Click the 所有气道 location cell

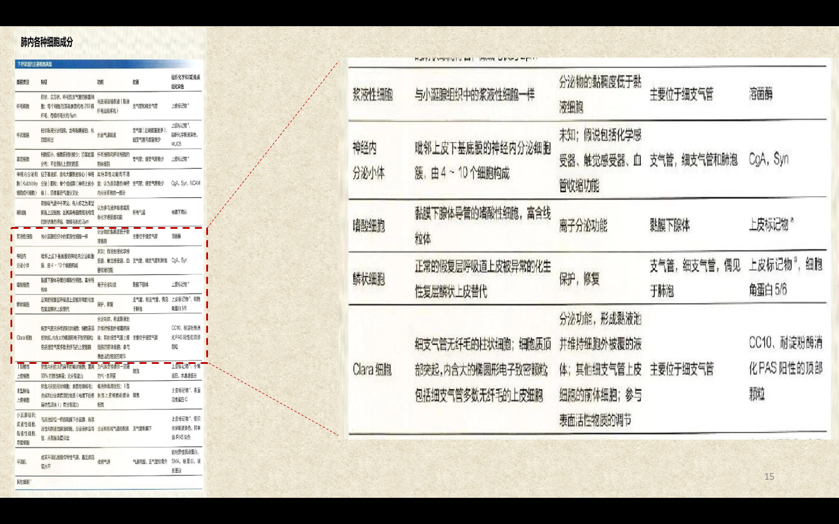tap(139, 213)
